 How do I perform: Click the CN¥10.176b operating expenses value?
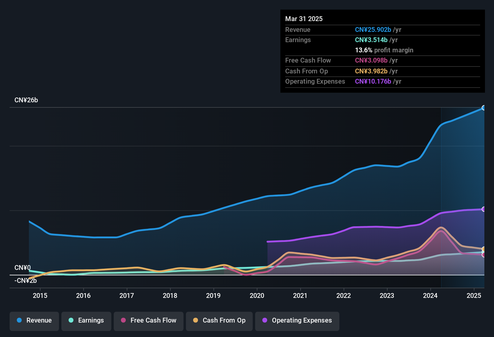(x=373, y=82)
